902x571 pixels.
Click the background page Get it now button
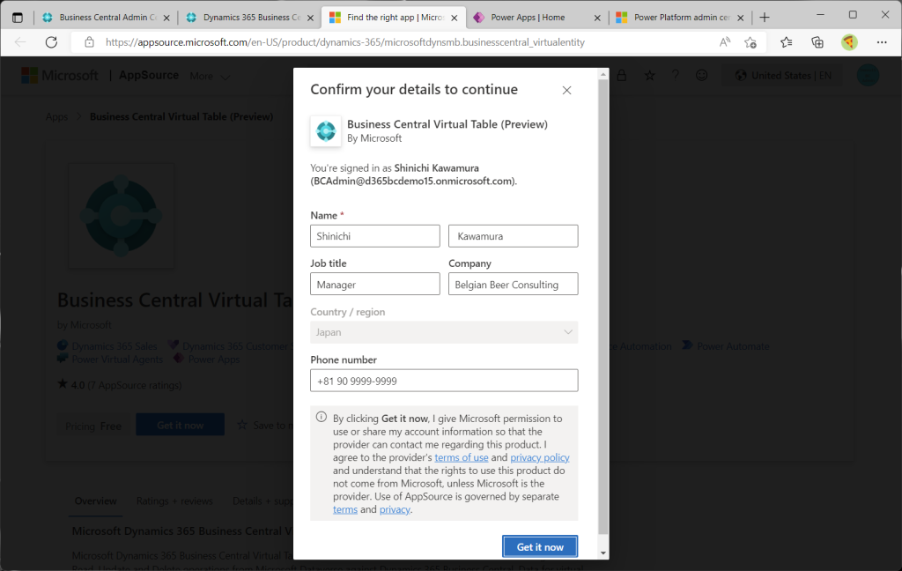tap(180, 425)
